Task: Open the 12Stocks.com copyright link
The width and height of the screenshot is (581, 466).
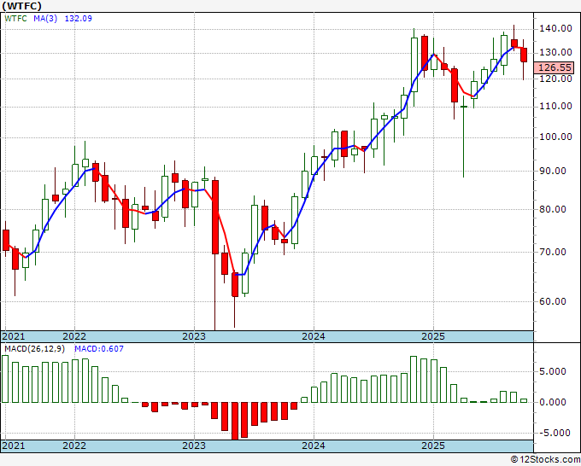Action: (x=545, y=459)
